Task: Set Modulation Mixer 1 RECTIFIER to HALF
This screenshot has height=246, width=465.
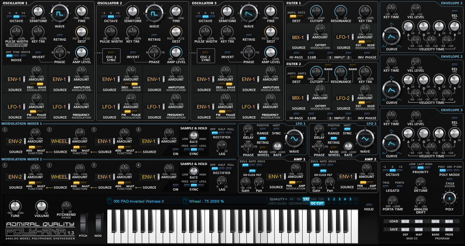Action: (x=222, y=133)
